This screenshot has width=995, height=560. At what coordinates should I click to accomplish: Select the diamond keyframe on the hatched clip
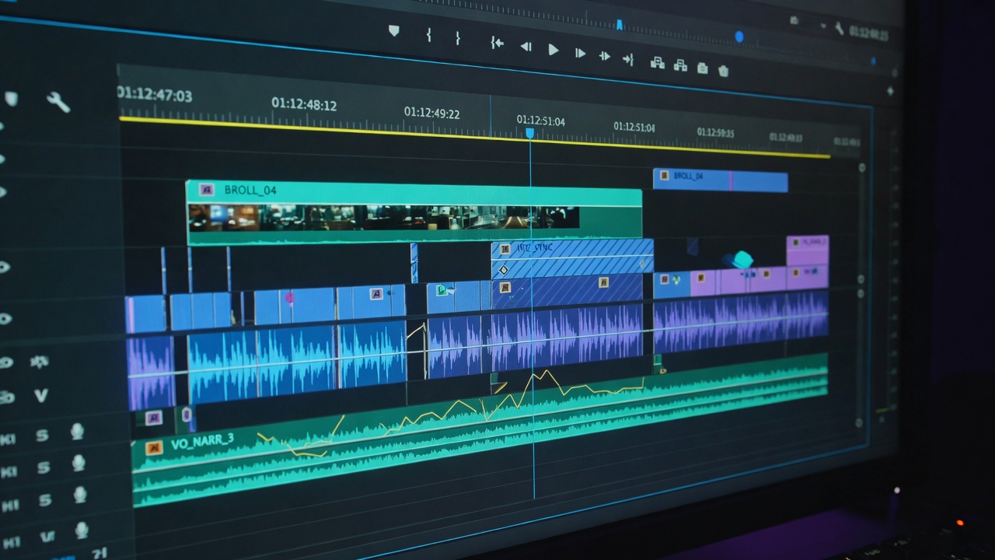(503, 270)
